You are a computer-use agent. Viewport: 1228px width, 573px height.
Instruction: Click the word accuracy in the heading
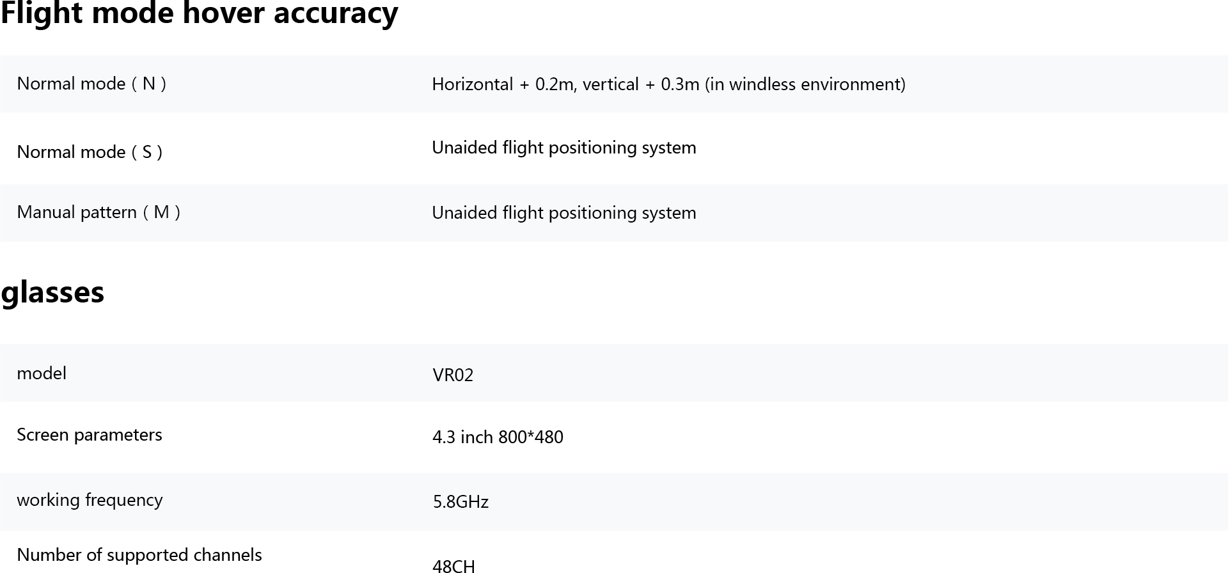(336, 14)
